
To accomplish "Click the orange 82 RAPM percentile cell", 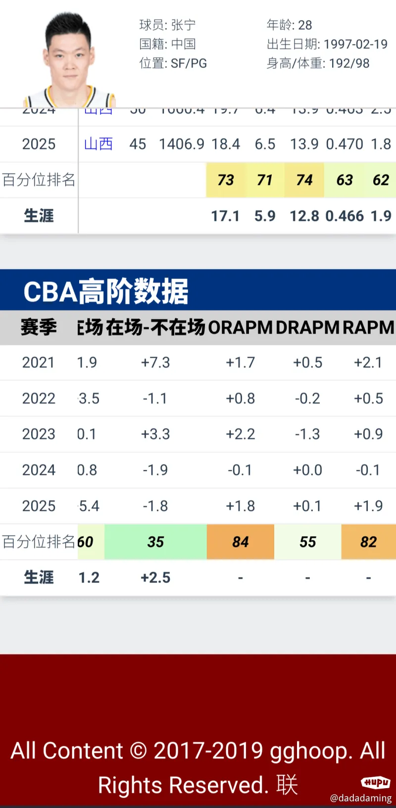I will 368,542.
